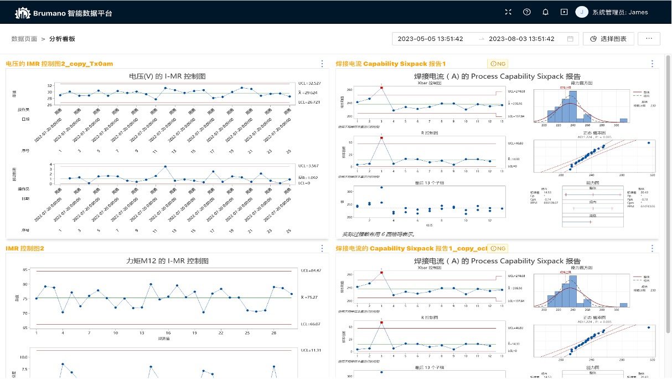Image resolution: width=672 pixels, height=379 pixels.
Task: Click the end date field 2023-08-03
Action: 521,39
